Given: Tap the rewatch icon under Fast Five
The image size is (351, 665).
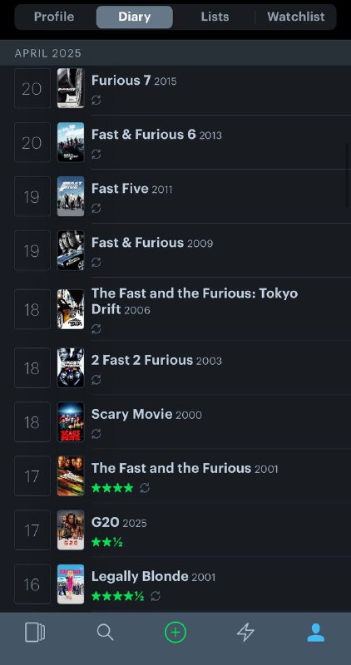Looking at the screenshot, I should pyautogui.click(x=96, y=209).
